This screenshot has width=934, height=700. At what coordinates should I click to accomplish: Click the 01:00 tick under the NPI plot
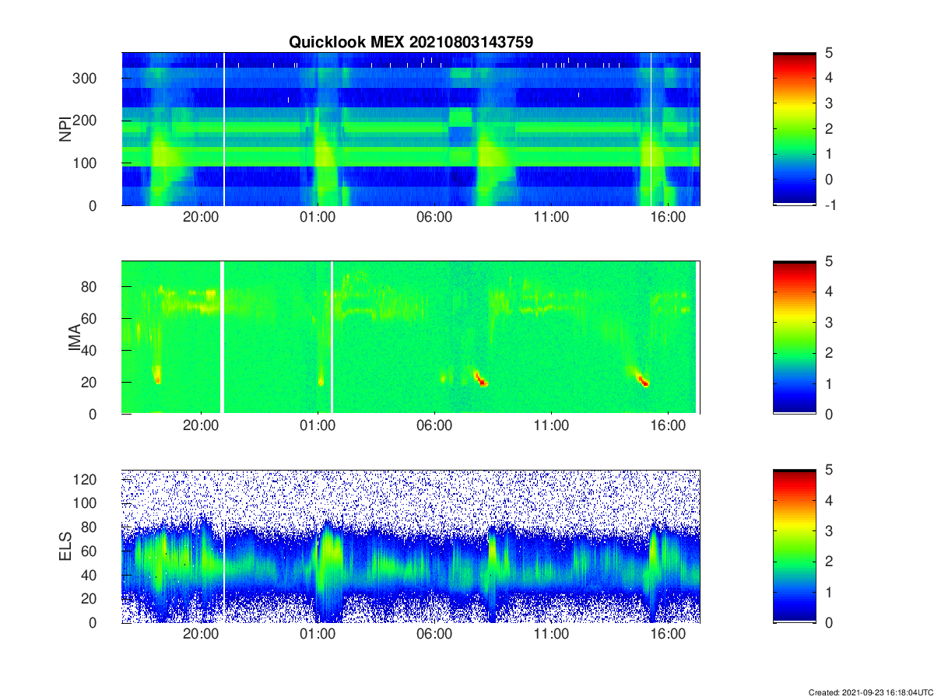pyautogui.click(x=318, y=217)
